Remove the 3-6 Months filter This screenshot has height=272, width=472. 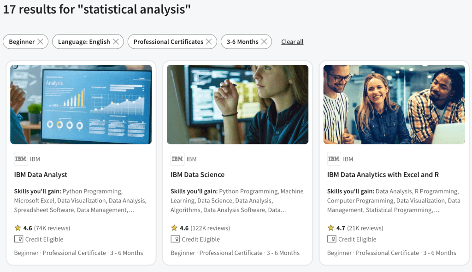[x=264, y=42]
